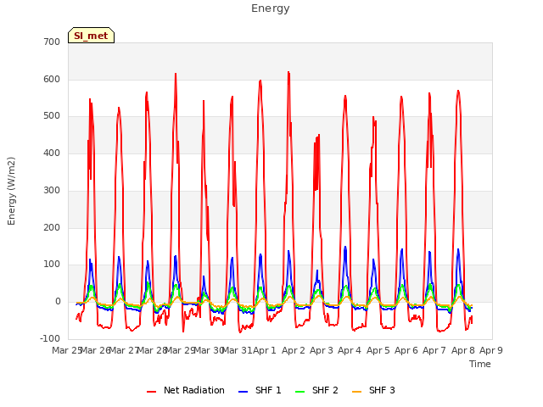
Task: Click the Apr 8 x-axis date label
Action: 463,350
